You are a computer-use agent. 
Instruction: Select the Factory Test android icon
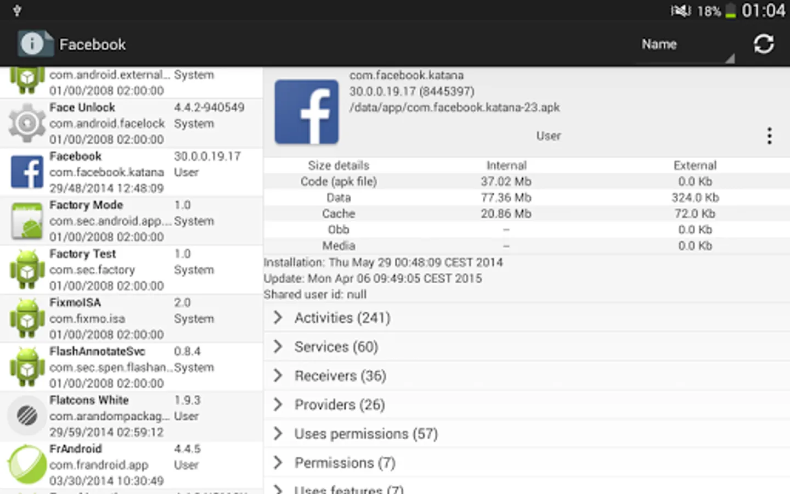26,270
